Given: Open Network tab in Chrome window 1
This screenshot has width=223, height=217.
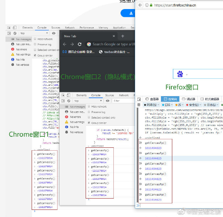Looking at the screenshot, I should click(70, 28).
